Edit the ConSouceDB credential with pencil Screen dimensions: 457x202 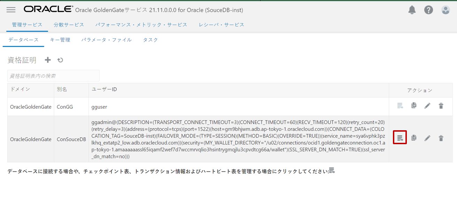coord(427,138)
